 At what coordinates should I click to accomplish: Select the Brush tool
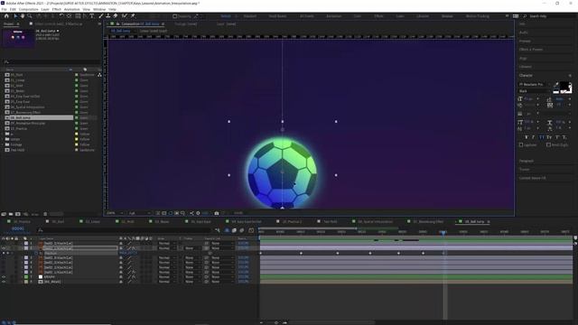pos(101,16)
